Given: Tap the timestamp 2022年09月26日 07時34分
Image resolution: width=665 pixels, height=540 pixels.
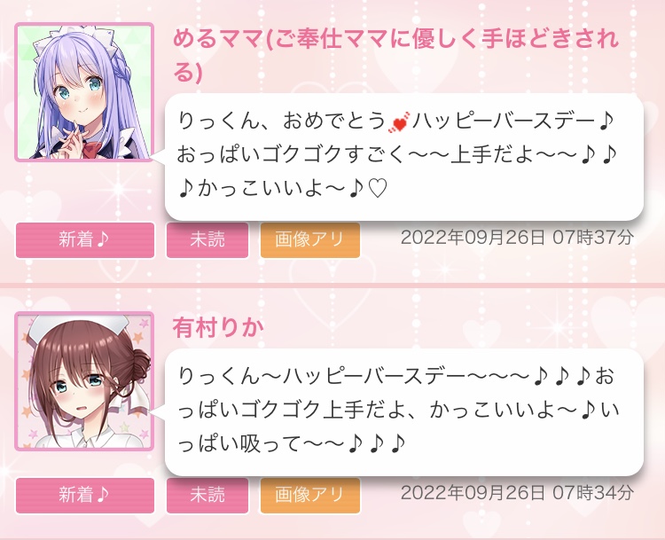Looking at the screenshot, I should coord(517,493).
